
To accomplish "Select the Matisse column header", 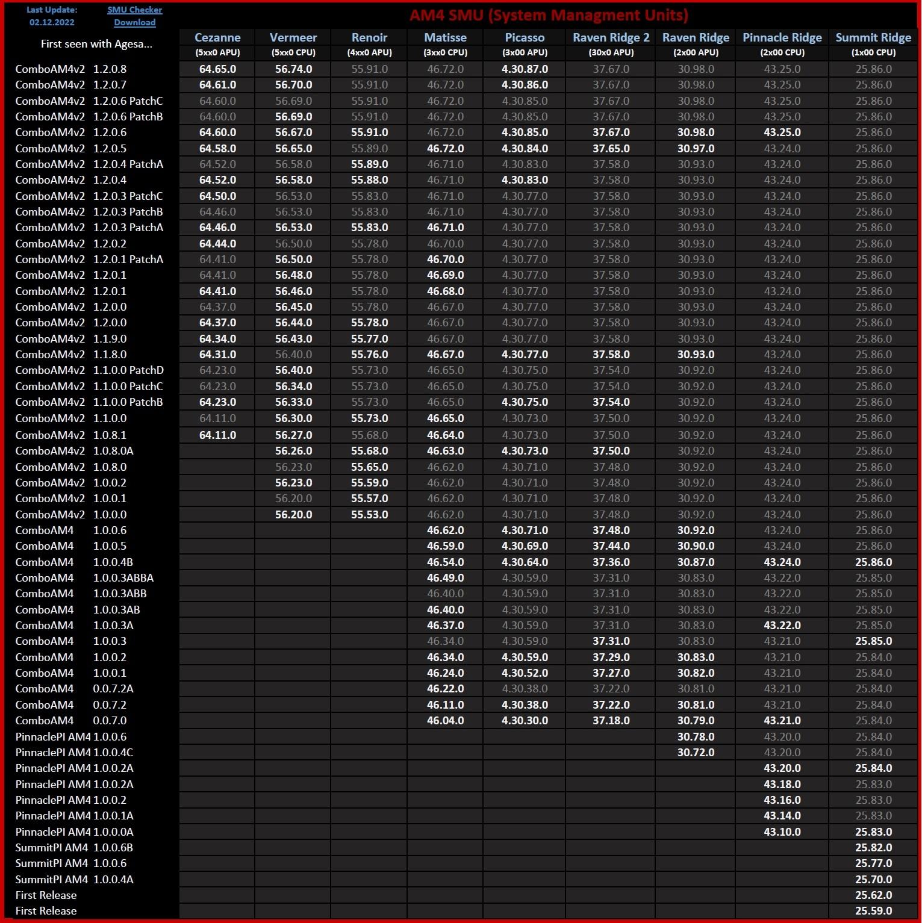I will (x=445, y=37).
